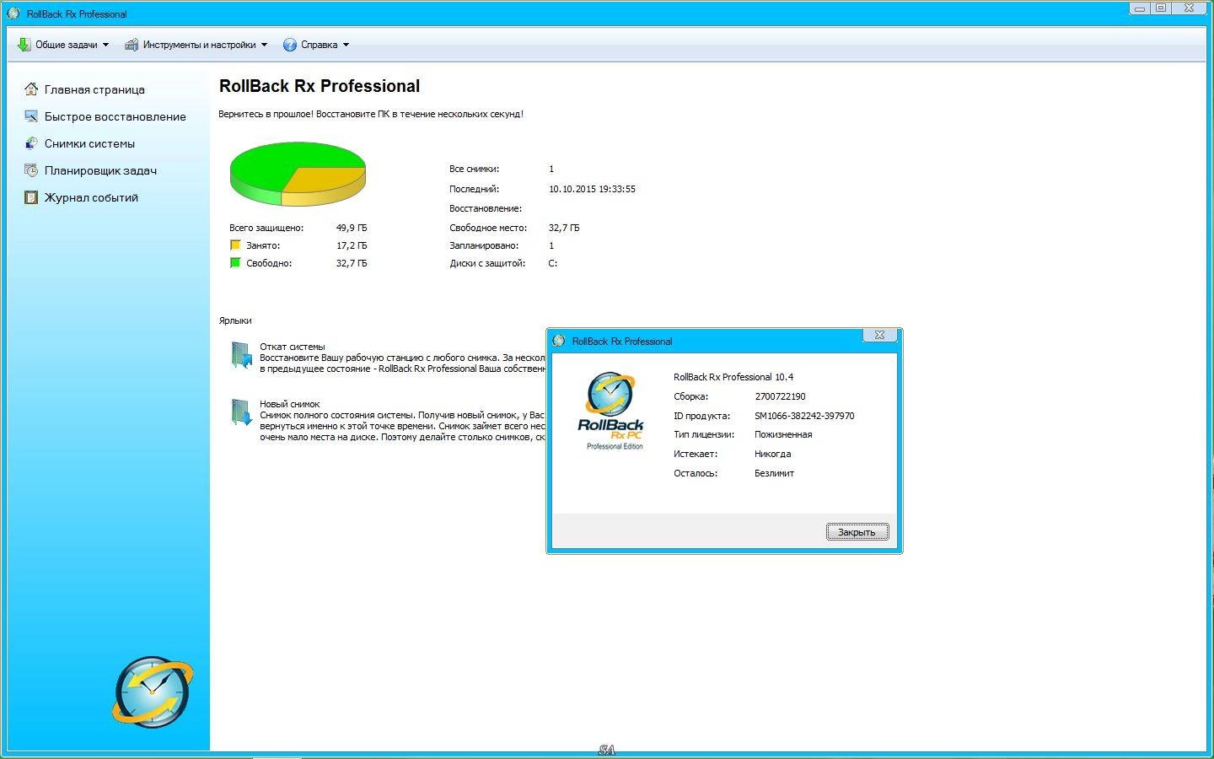
Task: Click the house icon for Главная страница
Action: click(x=31, y=89)
